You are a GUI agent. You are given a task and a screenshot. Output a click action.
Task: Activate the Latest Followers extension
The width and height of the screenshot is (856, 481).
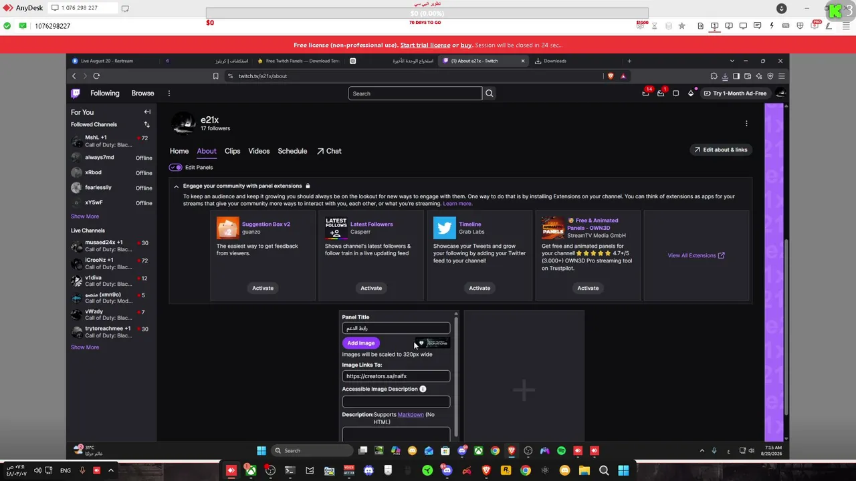point(371,288)
